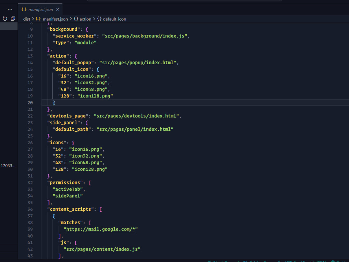The image size is (349, 262).
Task: Click the braces icon beside action in breadcrumbs
Action: point(76,19)
